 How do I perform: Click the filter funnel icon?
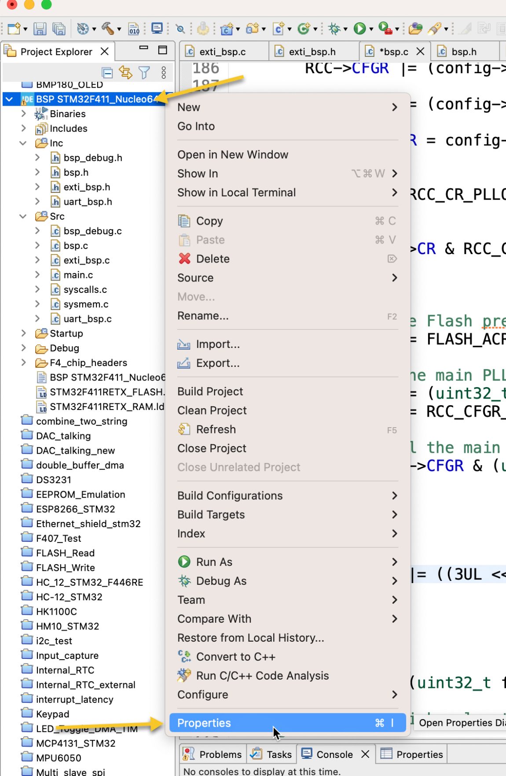click(x=144, y=73)
